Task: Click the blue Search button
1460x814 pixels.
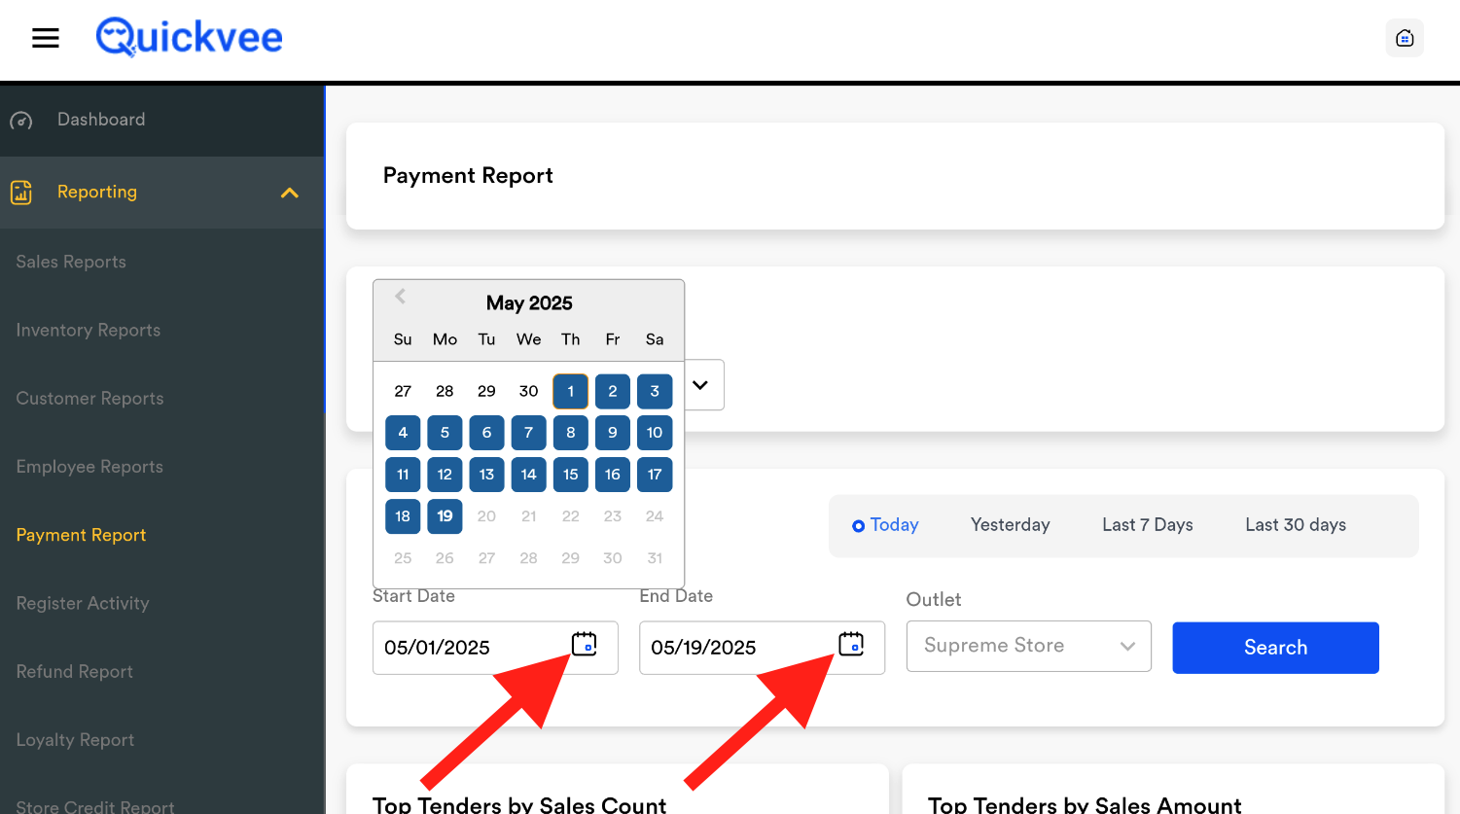Action: pos(1274,648)
